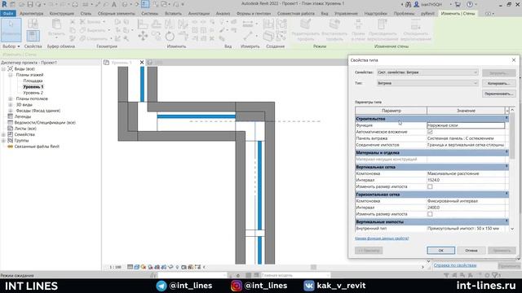Click the view's horizontal scrollbar thumb
Viewport: 522px width, 293px height.
point(313,267)
